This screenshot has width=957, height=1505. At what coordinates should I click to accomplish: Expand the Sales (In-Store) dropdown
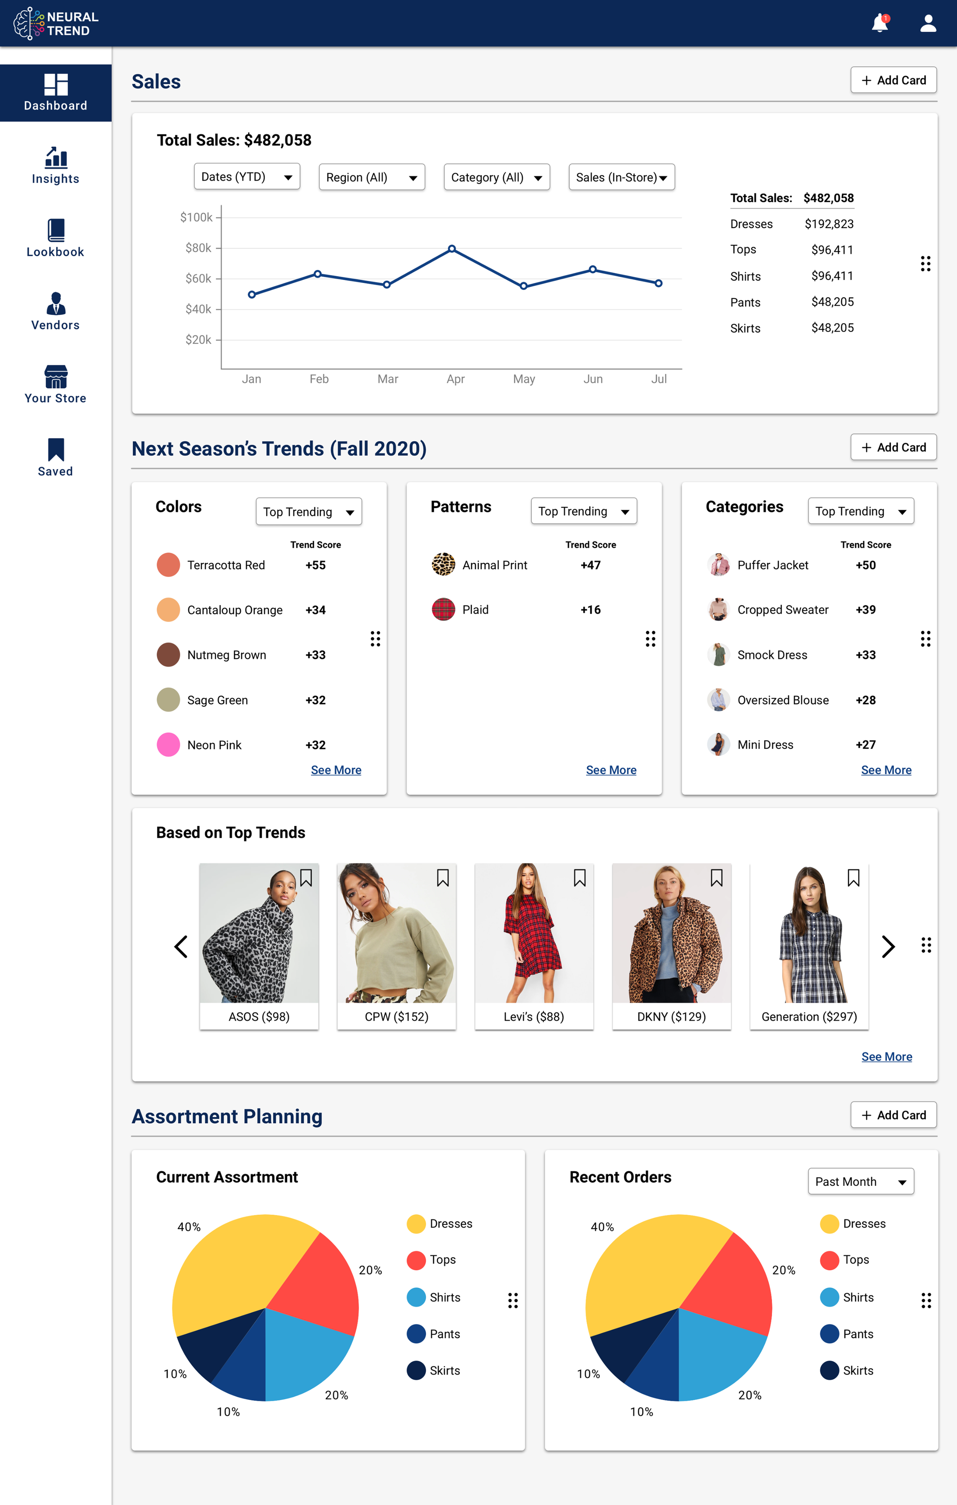pos(621,177)
